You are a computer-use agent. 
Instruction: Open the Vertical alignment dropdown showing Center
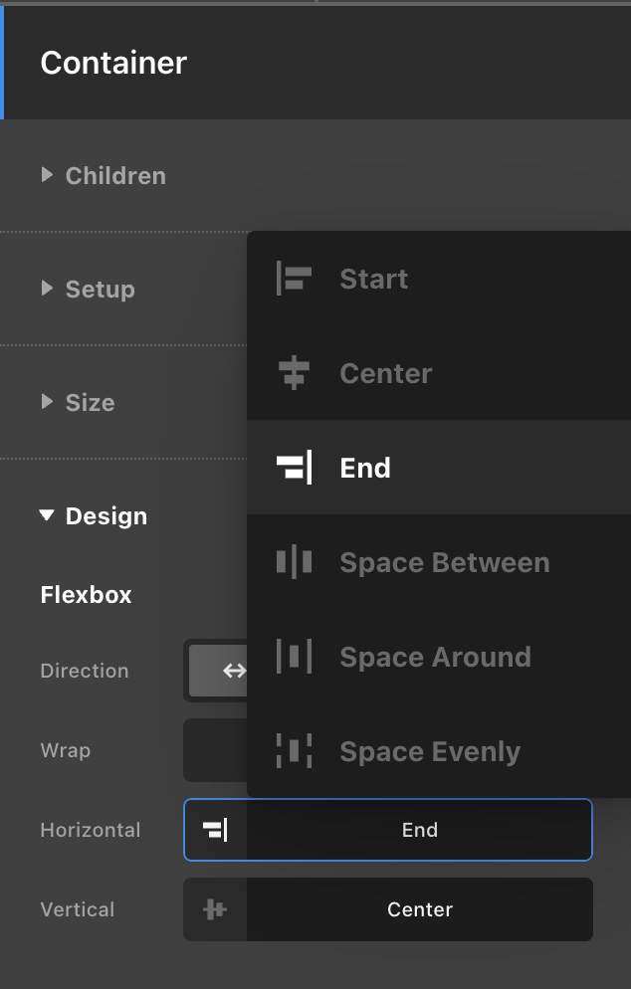(419, 909)
